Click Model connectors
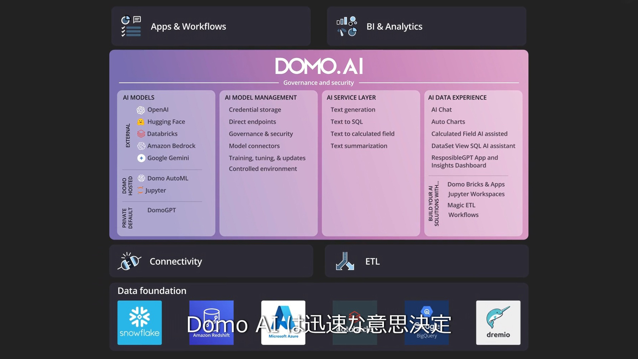This screenshot has width=638, height=359. tap(254, 146)
